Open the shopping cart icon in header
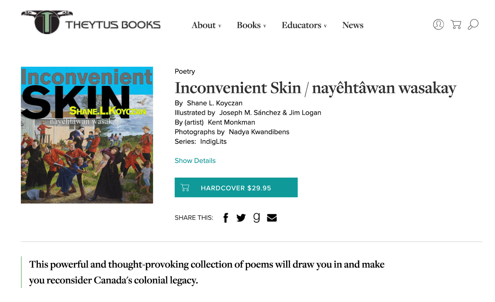The width and height of the screenshot is (495, 302). click(456, 24)
